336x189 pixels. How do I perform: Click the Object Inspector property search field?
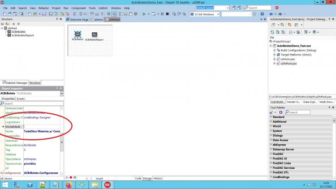click(x=32, y=103)
